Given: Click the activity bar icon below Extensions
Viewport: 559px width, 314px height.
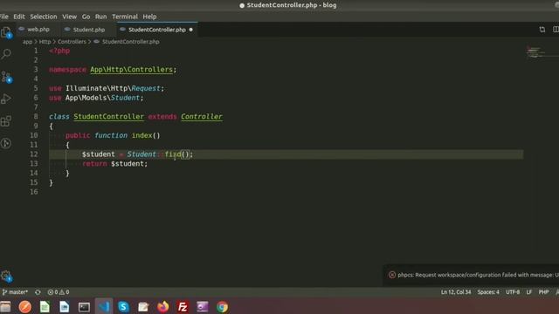Looking at the screenshot, I should 6,143.
